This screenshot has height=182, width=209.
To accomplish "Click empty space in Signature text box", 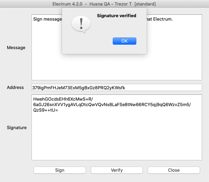I will (x=117, y=136).
